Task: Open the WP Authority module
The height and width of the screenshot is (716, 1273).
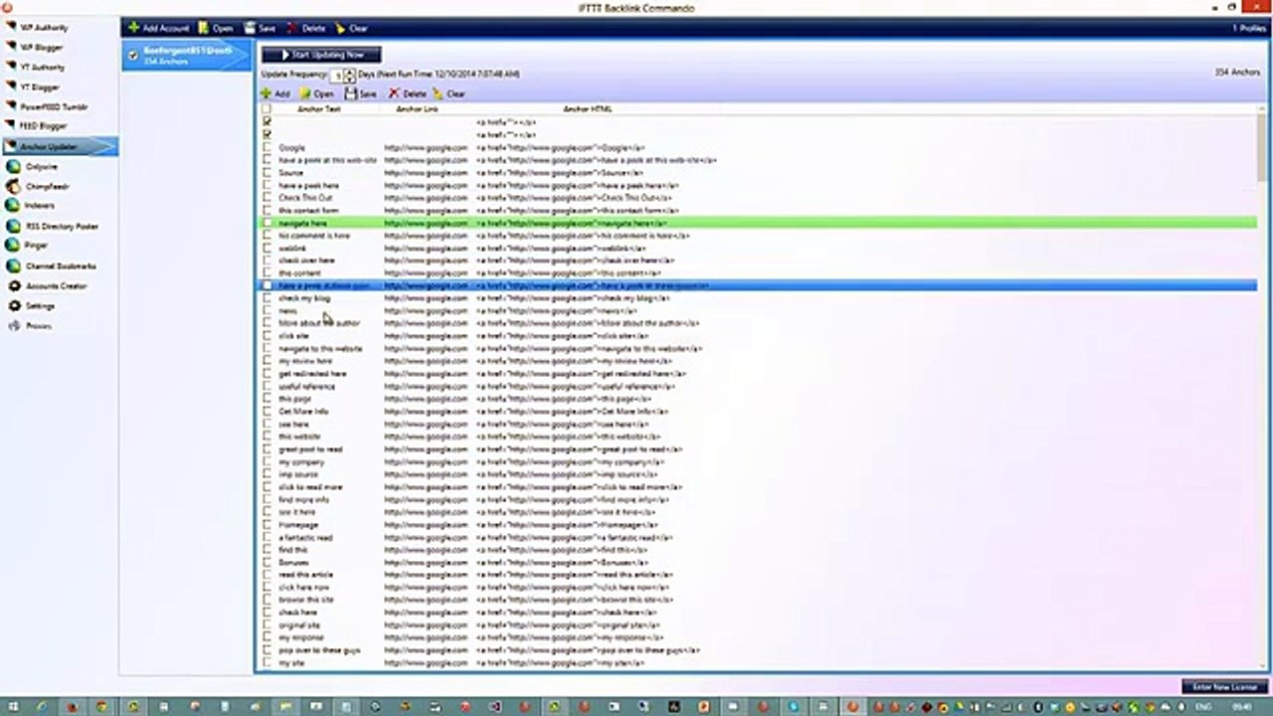Action: click(44, 27)
